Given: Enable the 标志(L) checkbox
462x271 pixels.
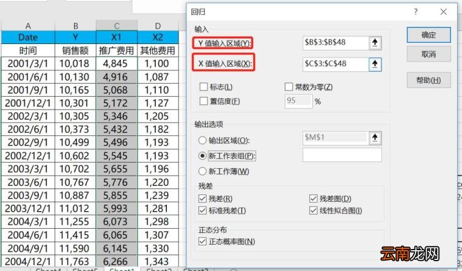Looking at the screenshot, I should 204,87.
